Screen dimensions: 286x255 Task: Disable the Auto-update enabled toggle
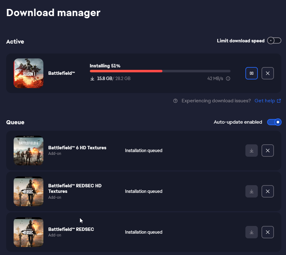274,122
